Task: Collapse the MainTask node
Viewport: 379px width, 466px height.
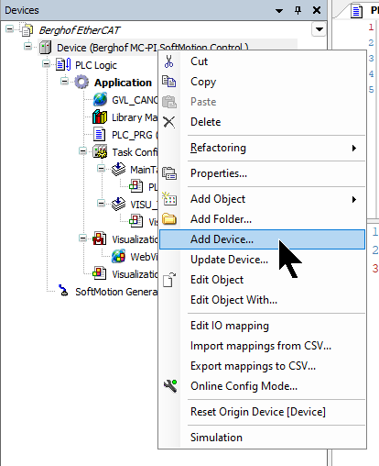Action: pyautogui.click(x=101, y=169)
